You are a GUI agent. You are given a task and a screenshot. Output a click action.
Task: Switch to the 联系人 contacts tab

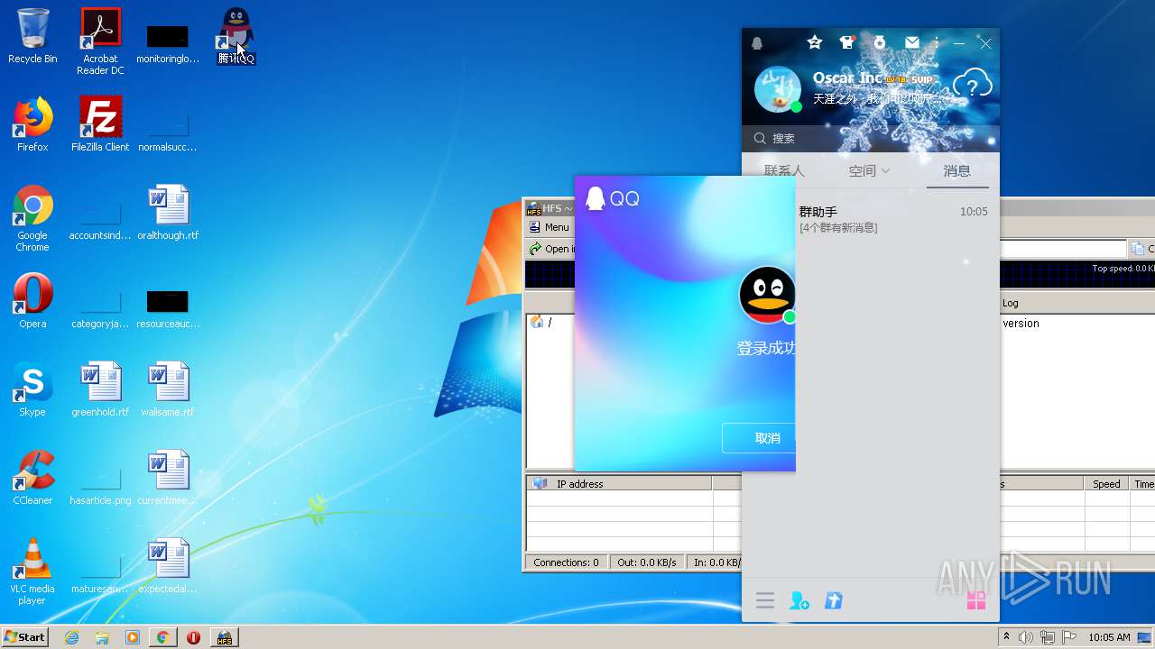[x=784, y=170]
